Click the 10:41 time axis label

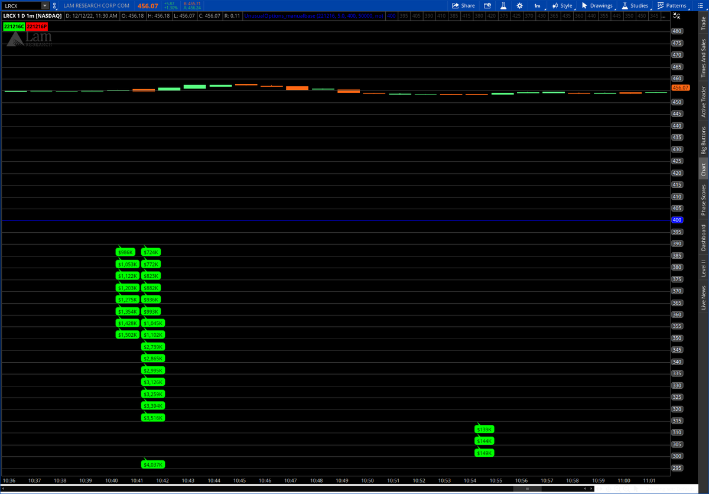pyautogui.click(x=136, y=480)
